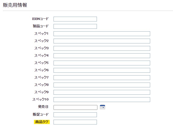
Task: Click the 発売日 date input field
Action: 75,108
